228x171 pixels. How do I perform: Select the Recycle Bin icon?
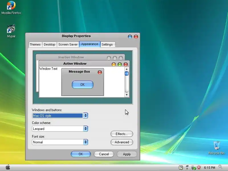(x=217, y=148)
